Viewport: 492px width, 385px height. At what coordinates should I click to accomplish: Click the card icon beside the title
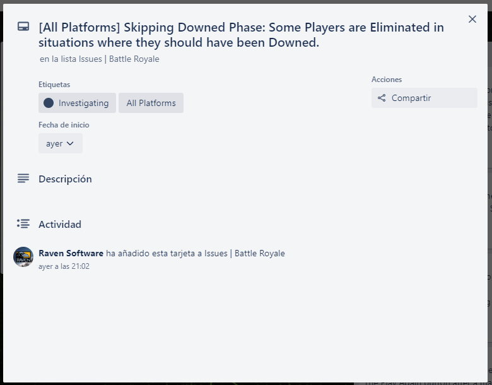coord(23,27)
